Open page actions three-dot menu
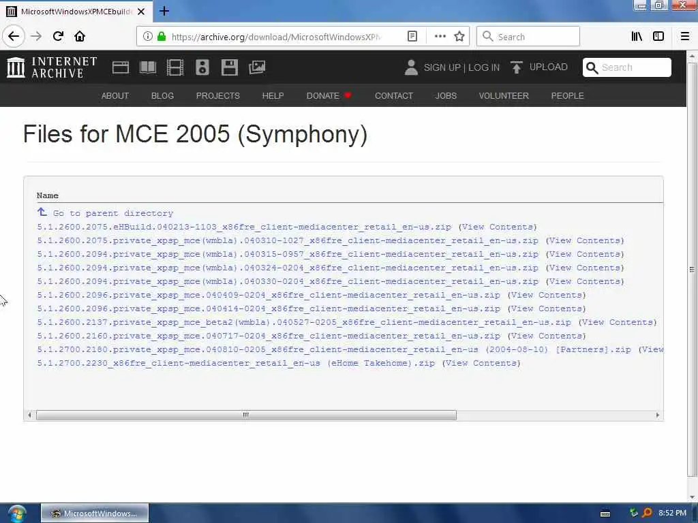The height and width of the screenshot is (523, 698). pos(440,36)
